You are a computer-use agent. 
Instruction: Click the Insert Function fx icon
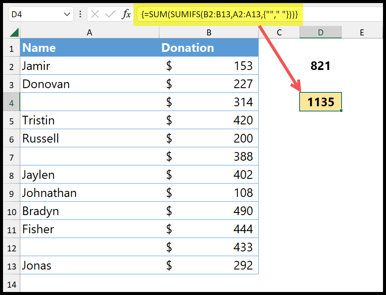(x=126, y=14)
